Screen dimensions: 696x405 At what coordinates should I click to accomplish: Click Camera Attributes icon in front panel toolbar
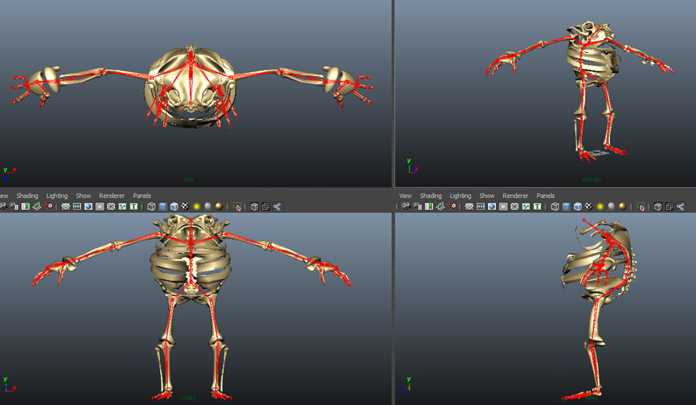coord(14,206)
